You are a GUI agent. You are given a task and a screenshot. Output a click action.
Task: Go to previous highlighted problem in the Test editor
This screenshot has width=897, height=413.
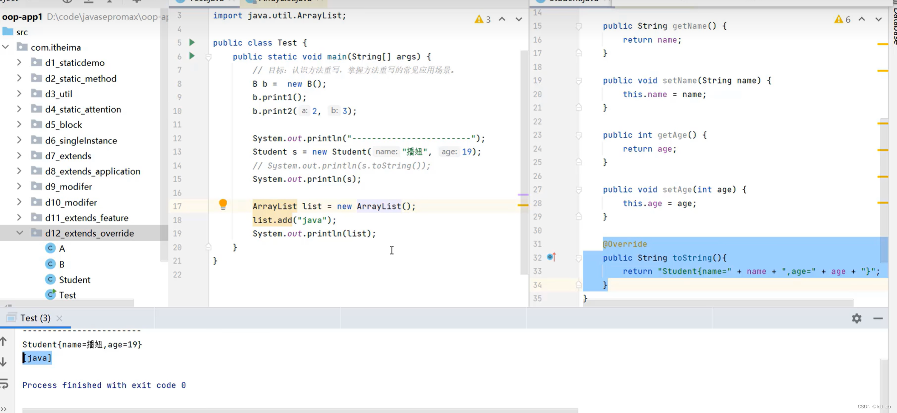(502, 19)
